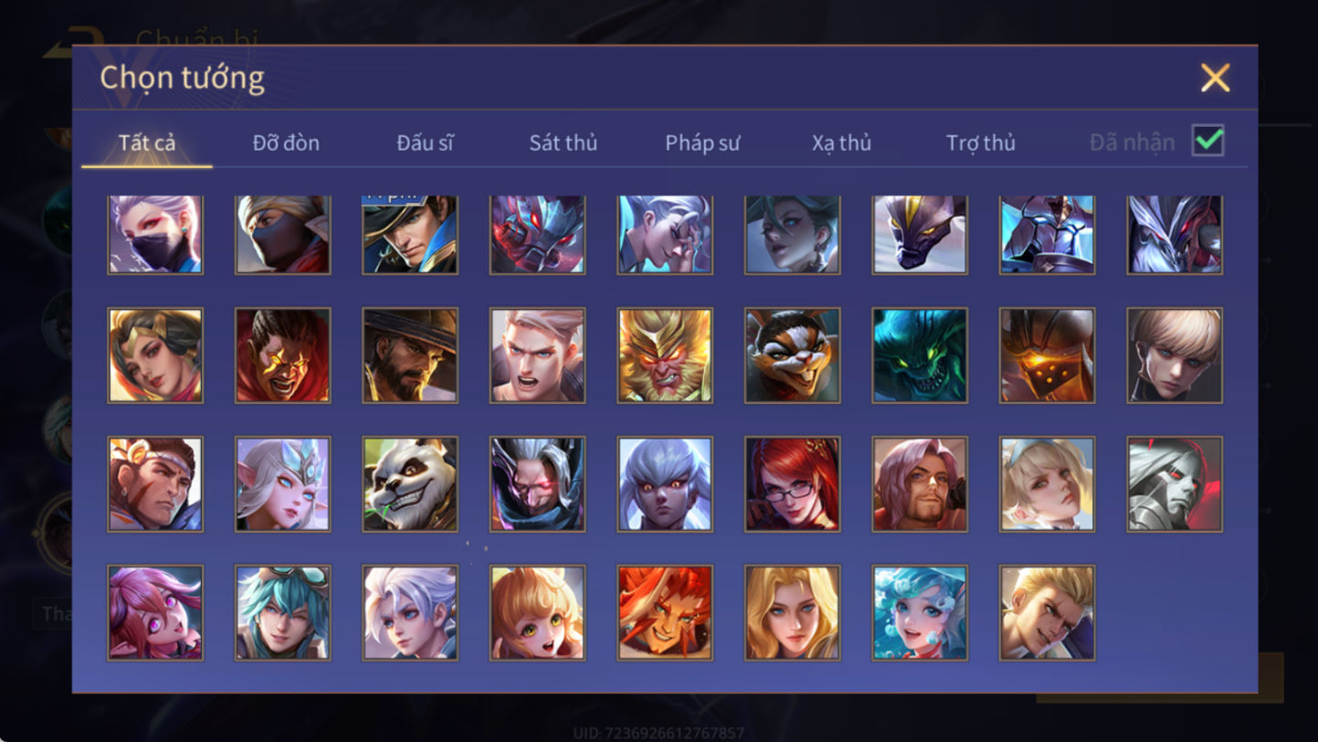This screenshot has height=742, width=1318.
Task: Pick the golden Monkey King hero portrait
Action: tap(665, 355)
